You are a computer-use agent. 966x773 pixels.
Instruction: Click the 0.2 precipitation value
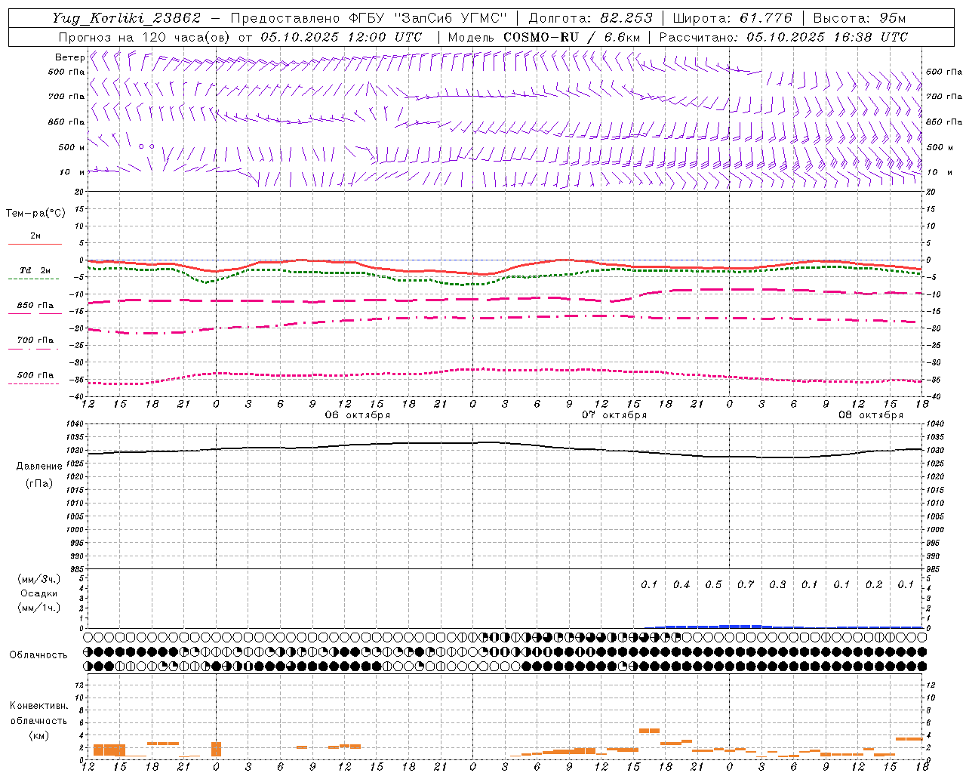point(874,585)
